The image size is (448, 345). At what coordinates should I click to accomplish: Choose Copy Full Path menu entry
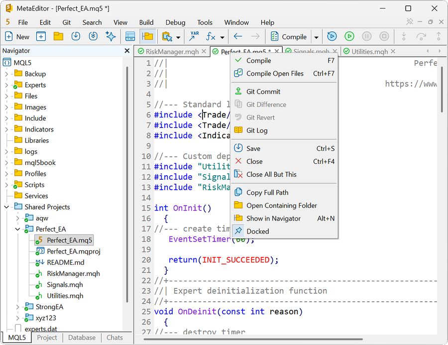(x=284, y=192)
